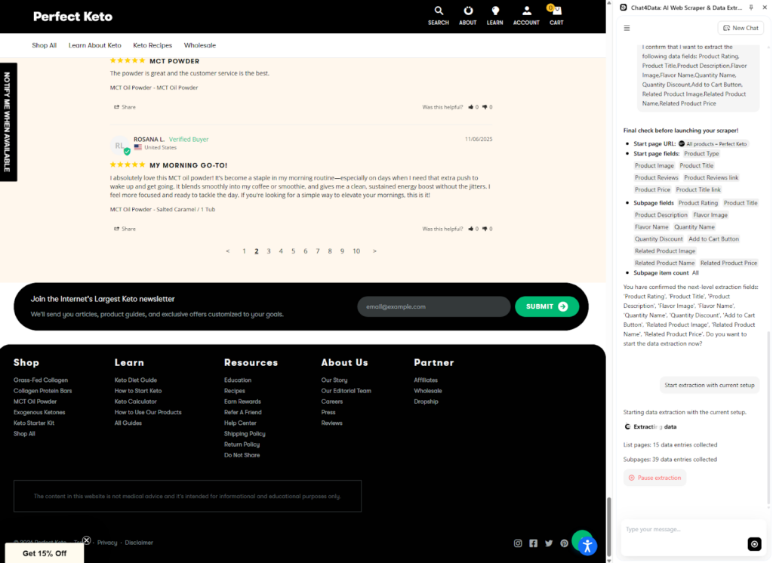
Task: Expand the Product Type start page field
Action: click(701, 153)
